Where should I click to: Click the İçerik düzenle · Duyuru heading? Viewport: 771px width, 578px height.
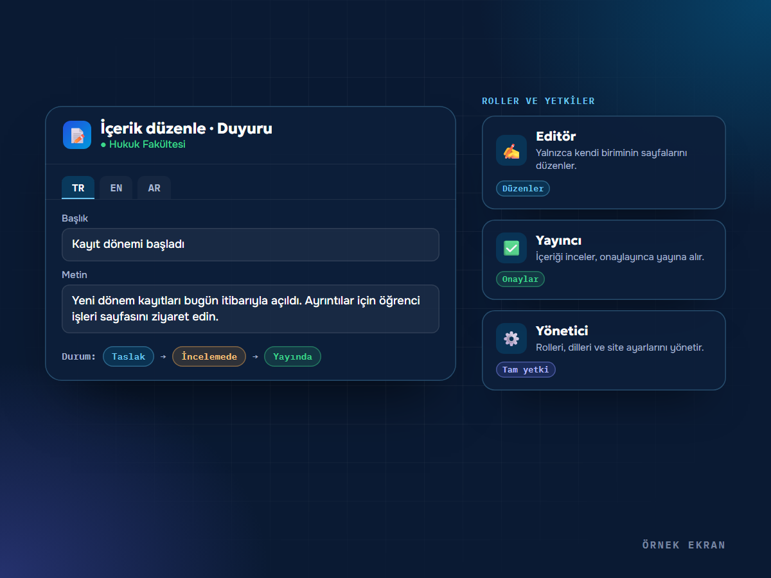click(186, 128)
